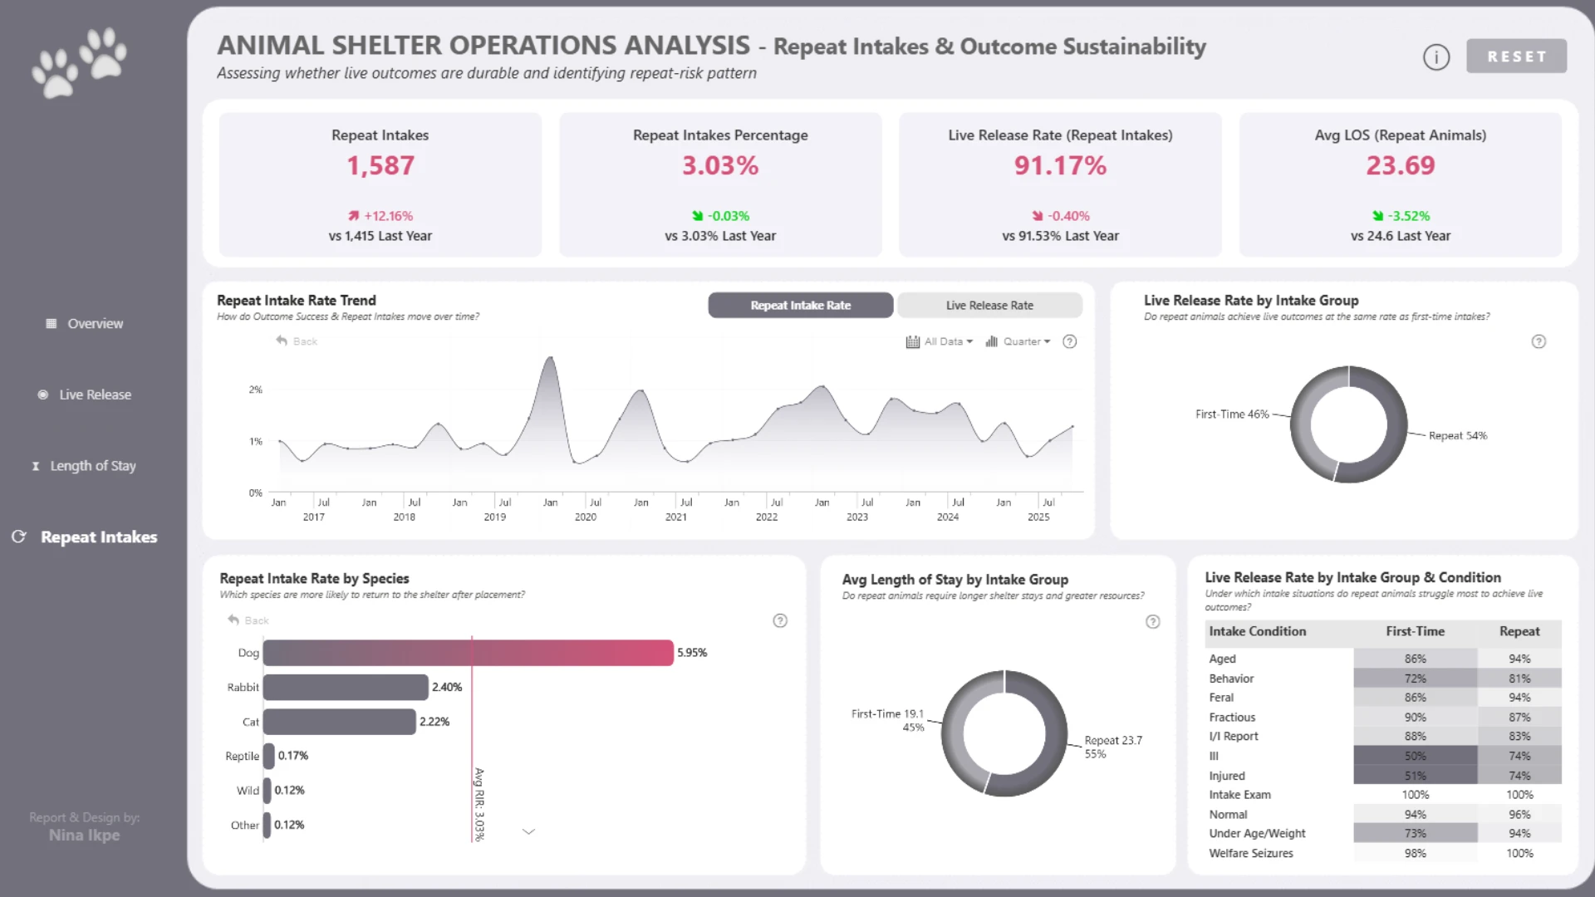Select the Under Age/Weight row label
1595x897 pixels.
pos(1257,834)
